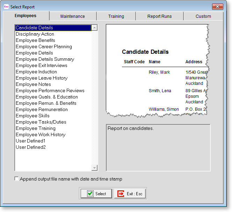Click the Exo app icon in title bar
The height and width of the screenshot is (212, 232).
tap(6, 7)
